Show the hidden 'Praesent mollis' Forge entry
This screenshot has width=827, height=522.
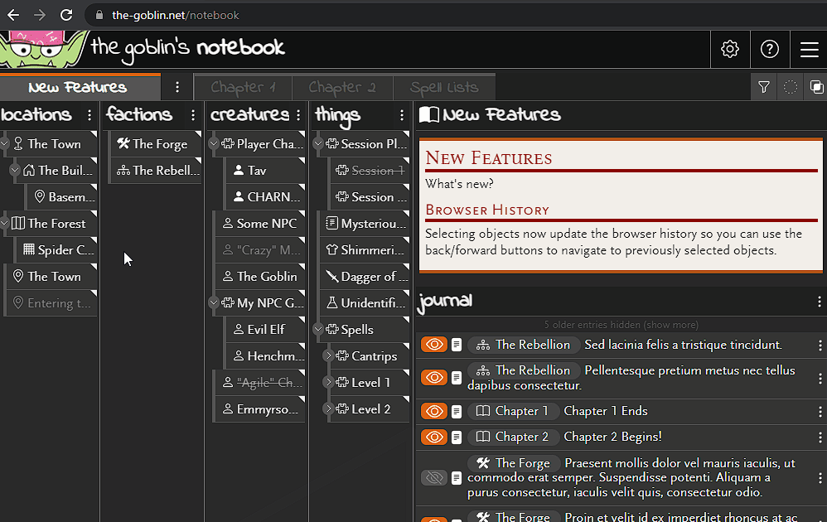tap(434, 478)
